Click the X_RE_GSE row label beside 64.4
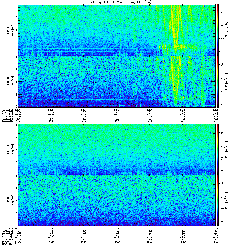This screenshot has width=230, height=246. (7, 110)
